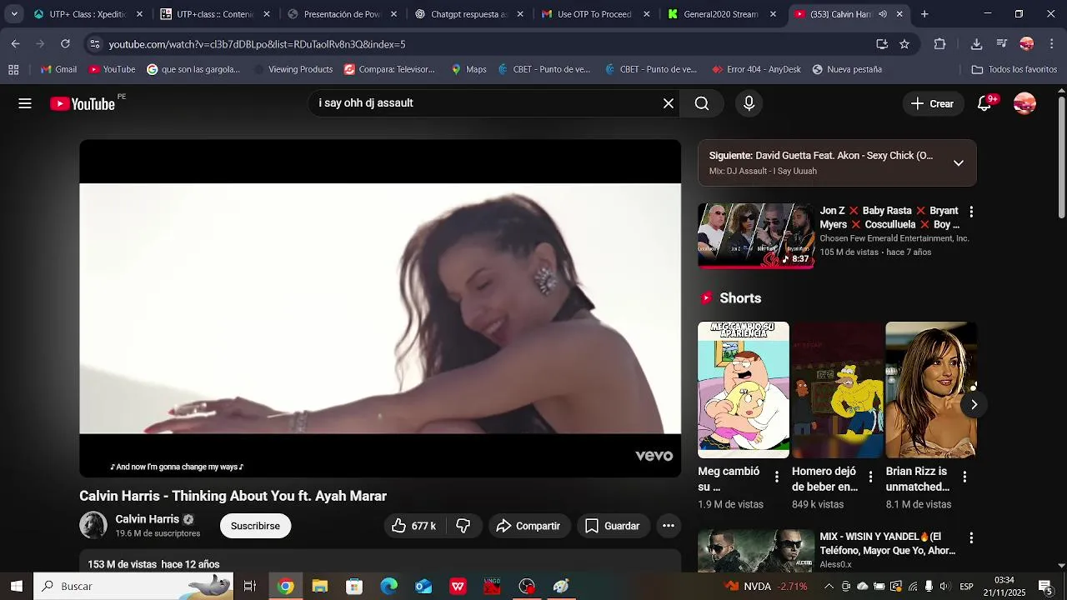Open the YouTube notifications bell
Viewport: 1067px width, 600px height.
click(984, 103)
